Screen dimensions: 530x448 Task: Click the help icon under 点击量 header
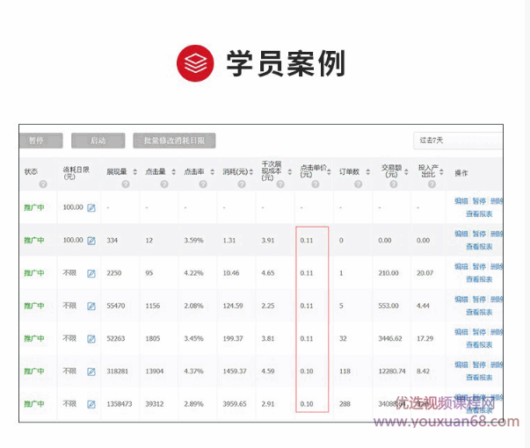click(x=164, y=184)
